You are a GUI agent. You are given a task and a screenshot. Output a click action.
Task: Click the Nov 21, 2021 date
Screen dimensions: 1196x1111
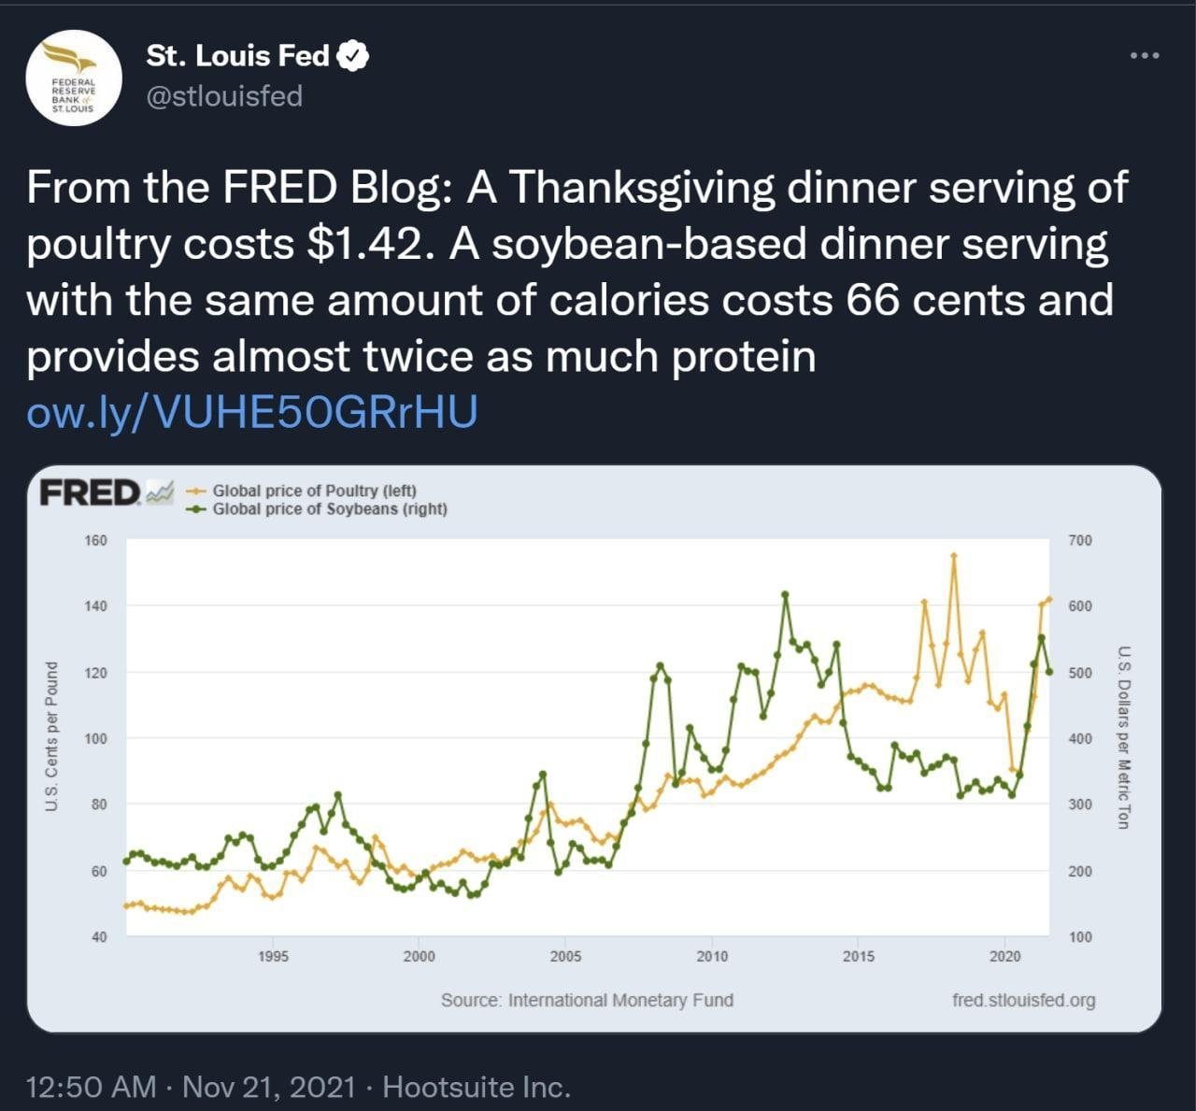pos(269,1087)
